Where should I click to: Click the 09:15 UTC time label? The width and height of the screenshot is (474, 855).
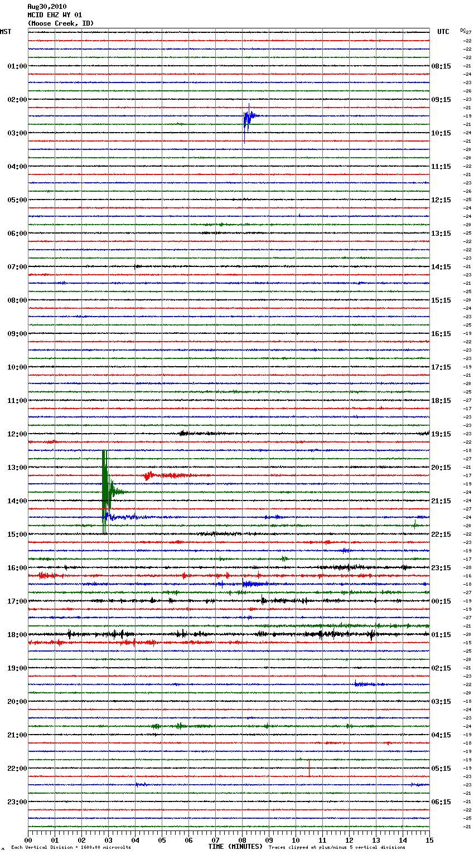[x=441, y=99]
